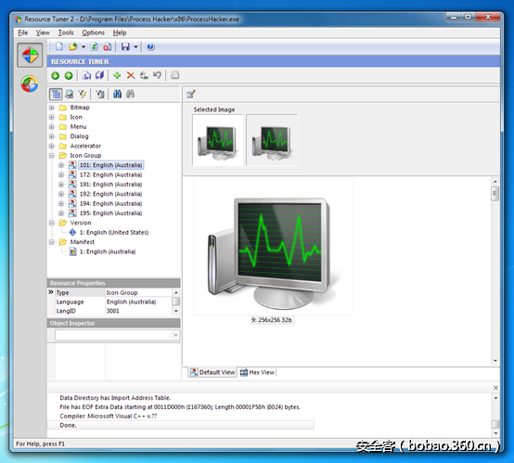Select 192: English (Australia) icon group

(110, 194)
